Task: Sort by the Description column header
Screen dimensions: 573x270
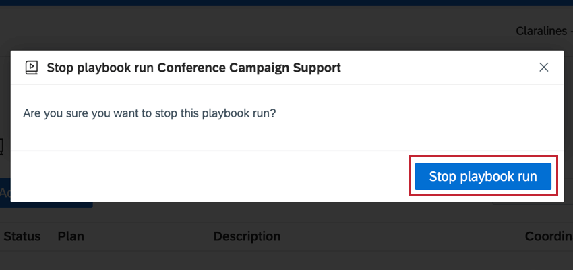Action: tap(247, 236)
